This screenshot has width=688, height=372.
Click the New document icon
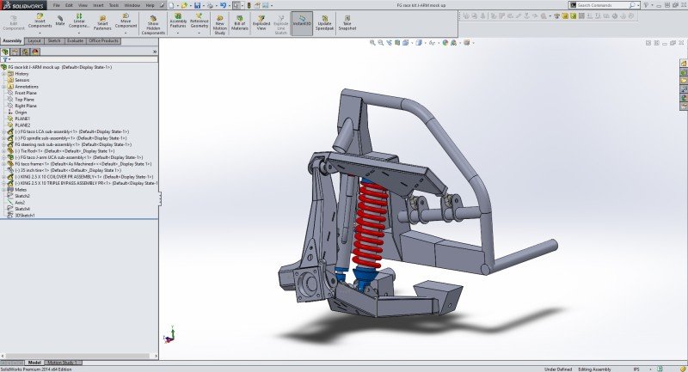coord(171,5)
